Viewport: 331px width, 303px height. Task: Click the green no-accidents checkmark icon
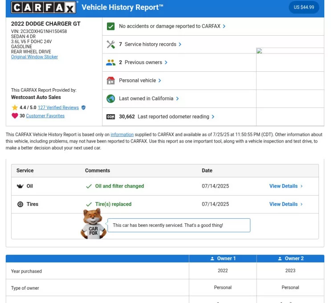pyautogui.click(x=111, y=26)
